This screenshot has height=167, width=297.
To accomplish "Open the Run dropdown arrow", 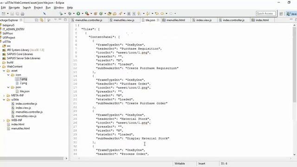I will coord(83,13).
